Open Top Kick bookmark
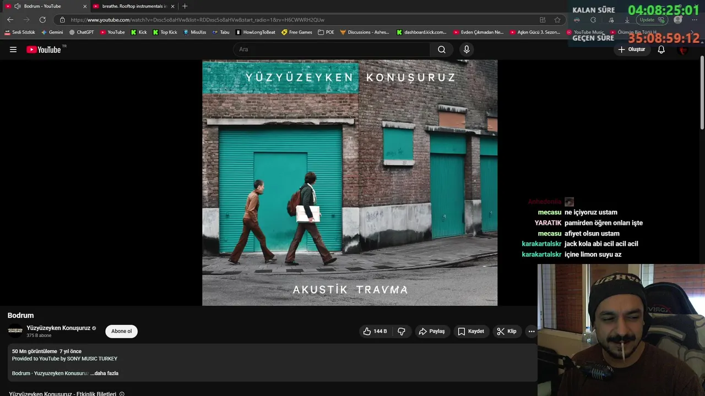 tap(165, 32)
